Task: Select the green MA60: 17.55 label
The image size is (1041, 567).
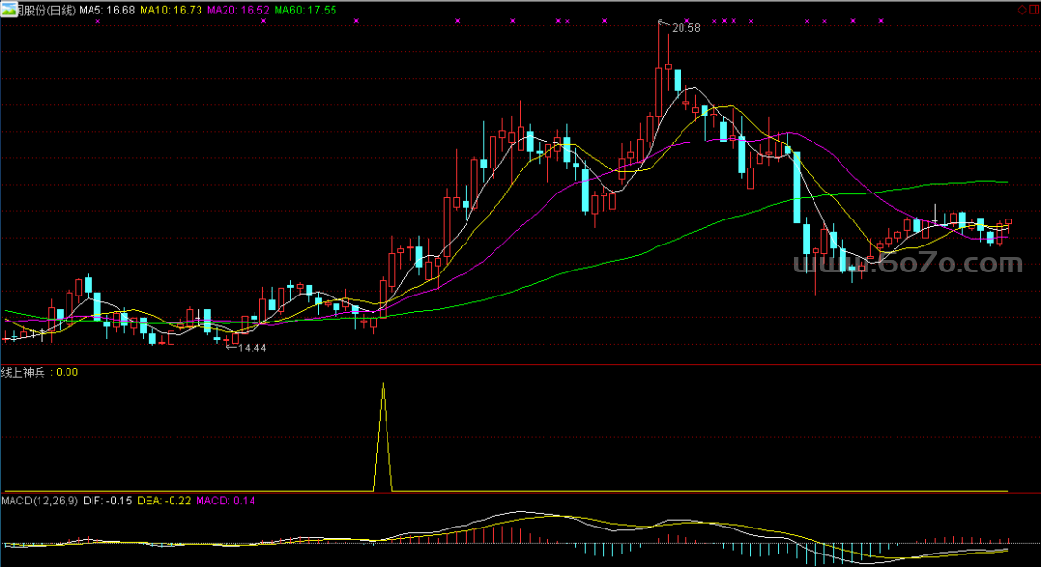Action: coord(306,10)
